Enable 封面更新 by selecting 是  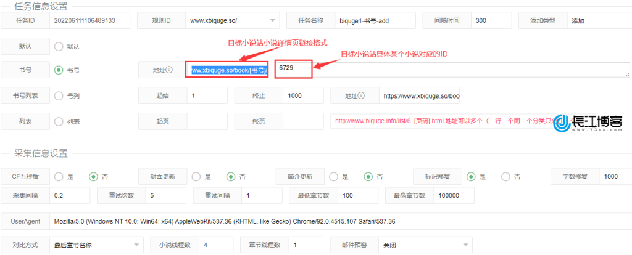click(x=197, y=177)
